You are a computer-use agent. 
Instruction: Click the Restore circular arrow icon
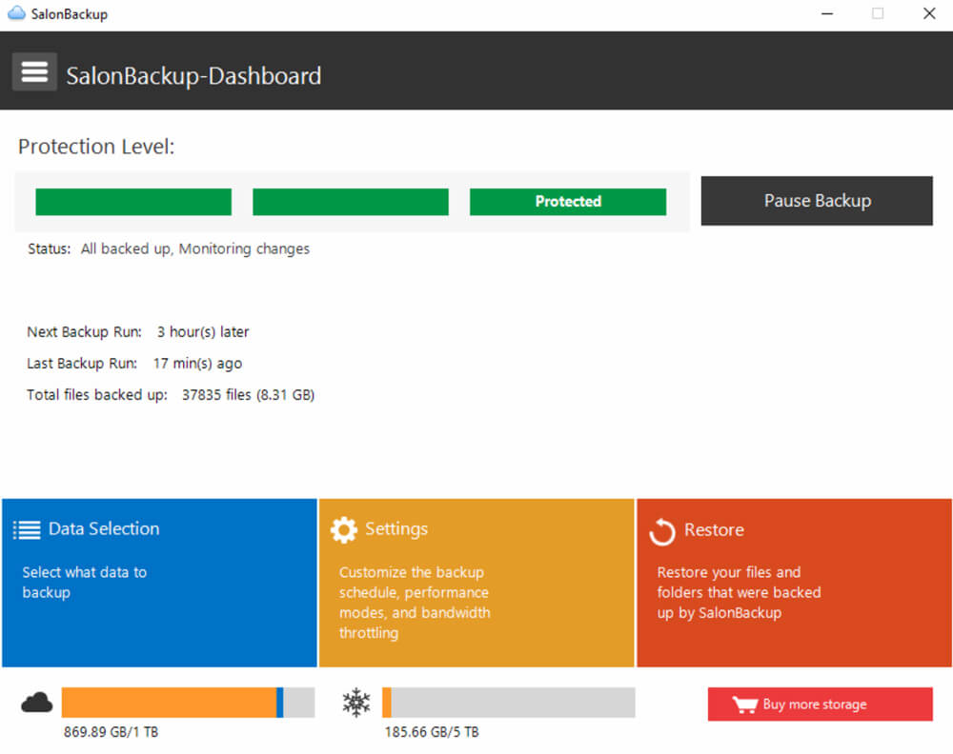tap(662, 532)
